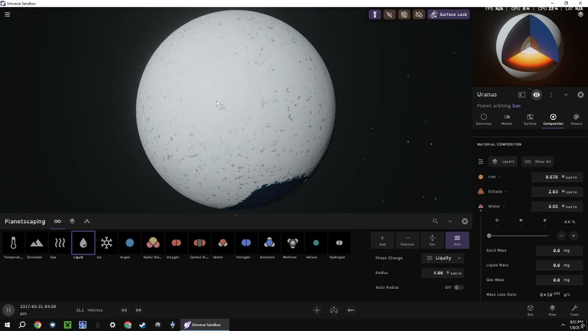
Task: Select the Ammonia material
Action: click(270, 243)
